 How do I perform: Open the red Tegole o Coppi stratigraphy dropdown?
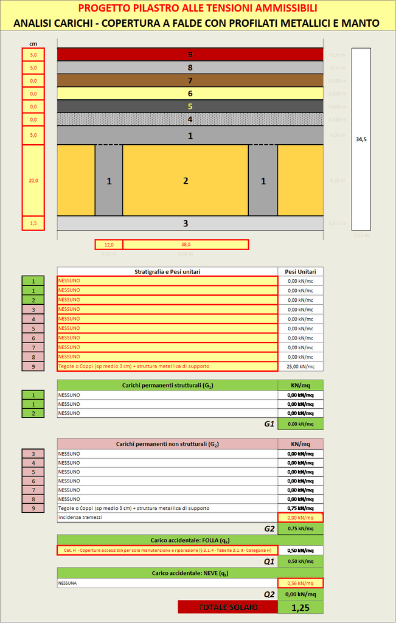click(x=167, y=366)
